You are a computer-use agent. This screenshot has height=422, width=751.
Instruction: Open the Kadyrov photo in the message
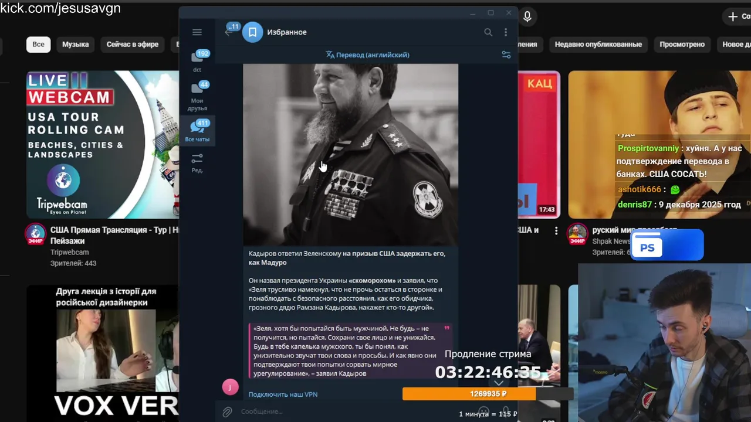(350, 154)
